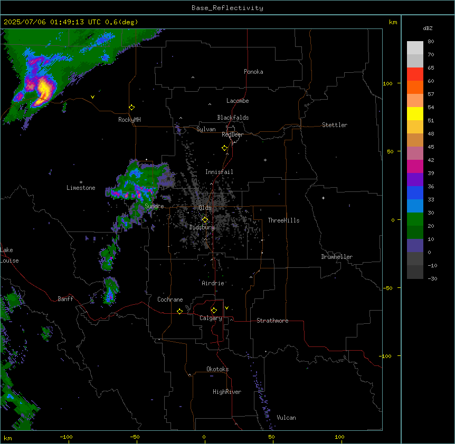
Task: Select the yellow diamond marker above Calgary
Action: [x=214, y=311]
